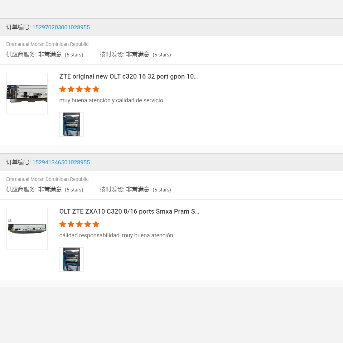
Task: Click first star of ZTE original new OLT rating
Action: 63,89
